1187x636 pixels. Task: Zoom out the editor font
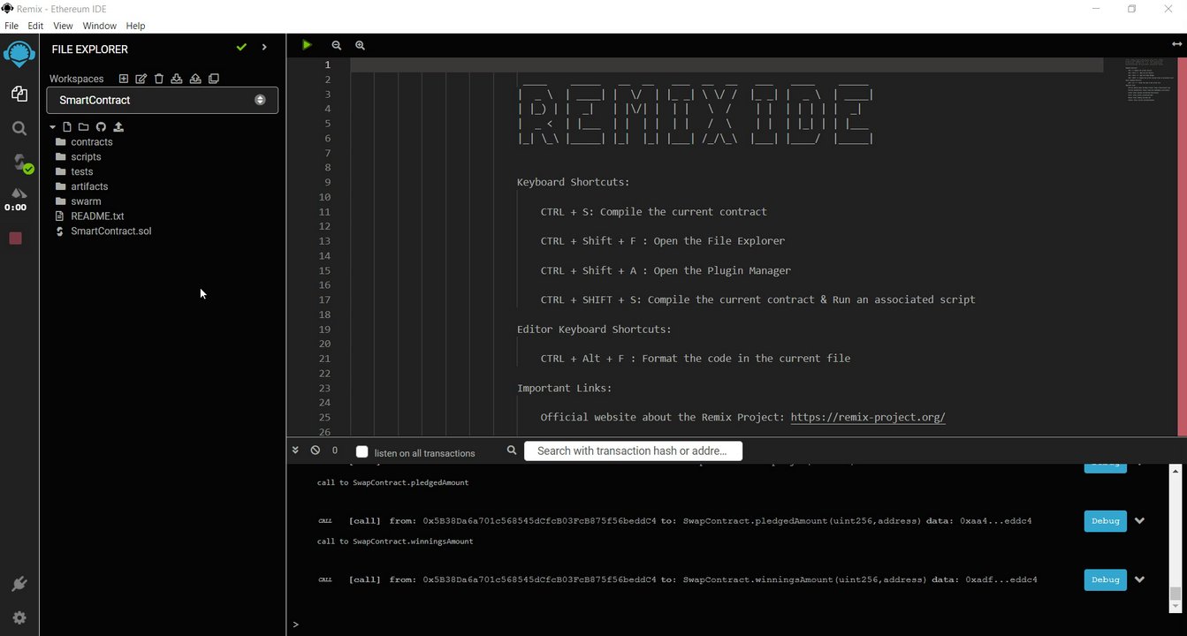click(337, 45)
